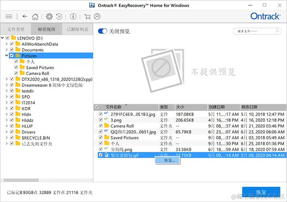Expand the HLUP folder node
The width and height of the screenshot is (287, 202).
coord(7,126)
